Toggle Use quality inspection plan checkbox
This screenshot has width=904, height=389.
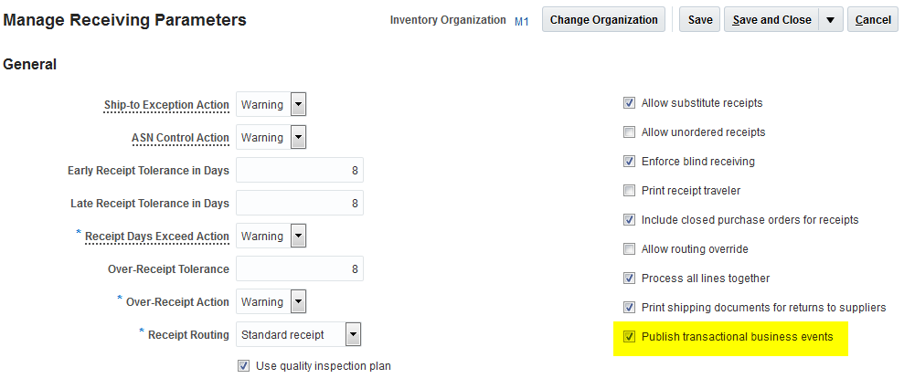[x=243, y=366]
